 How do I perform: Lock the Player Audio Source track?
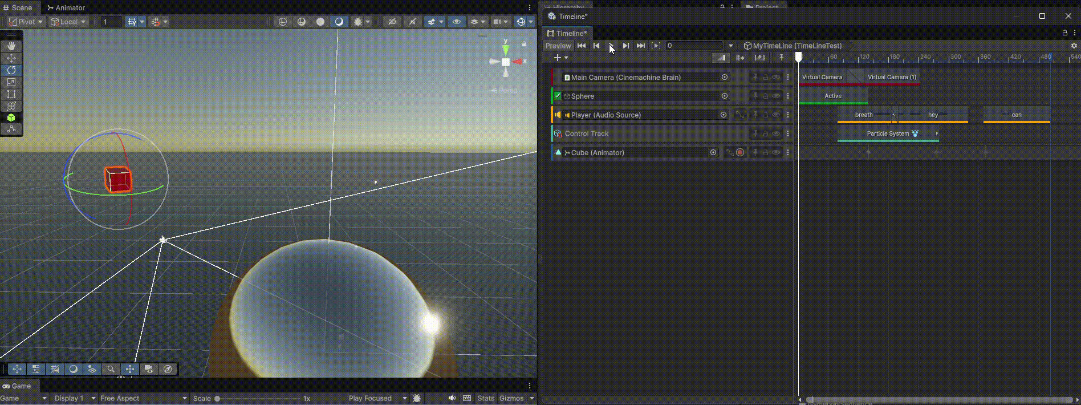click(766, 115)
